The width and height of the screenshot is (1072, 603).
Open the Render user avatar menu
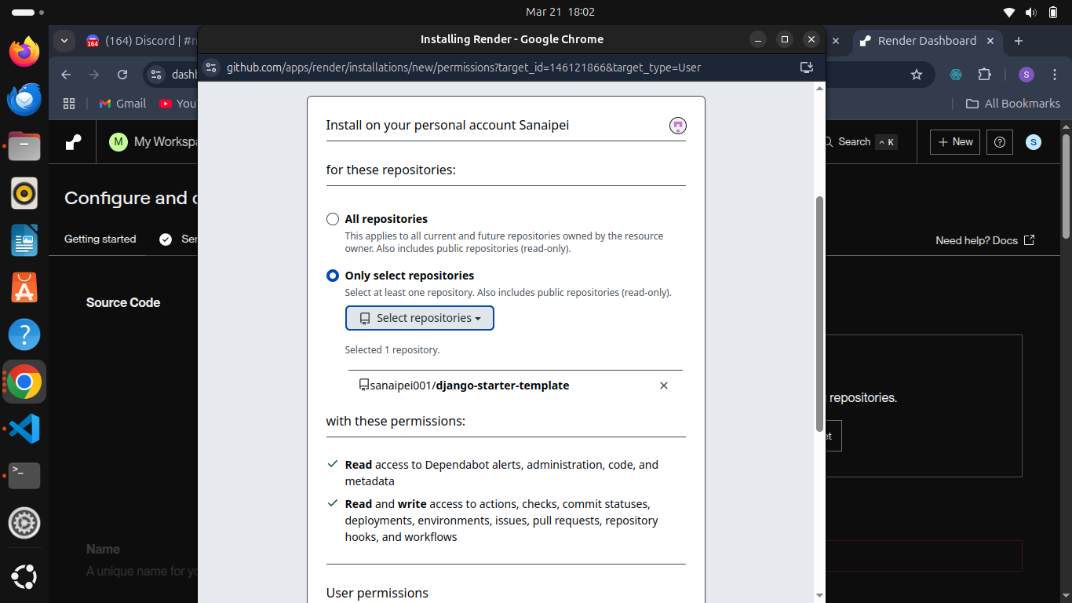point(1034,142)
